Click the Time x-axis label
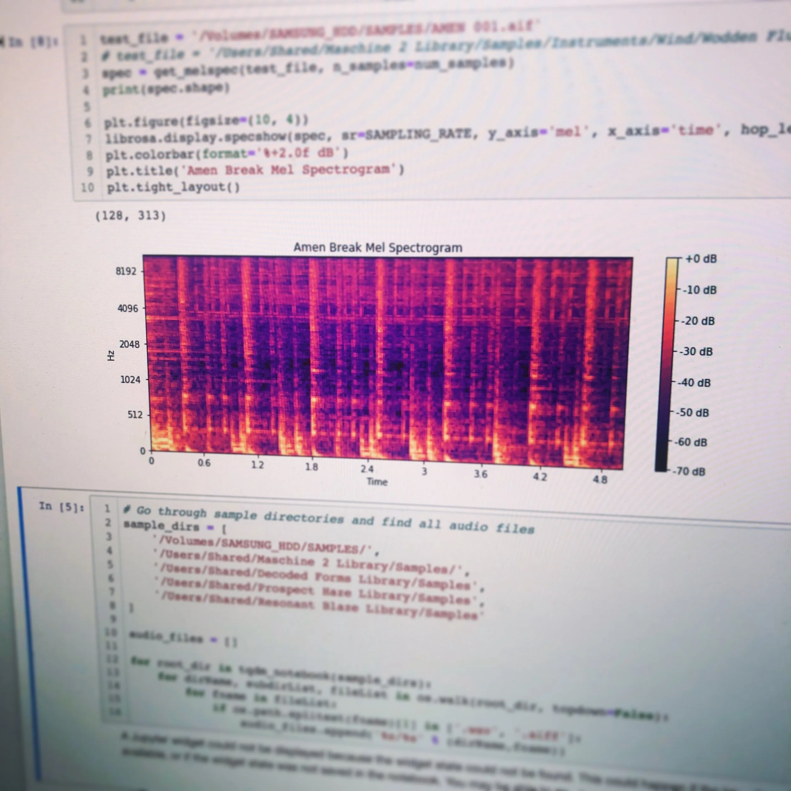The height and width of the screenshot is (791, 791). [x=377, y=482]
